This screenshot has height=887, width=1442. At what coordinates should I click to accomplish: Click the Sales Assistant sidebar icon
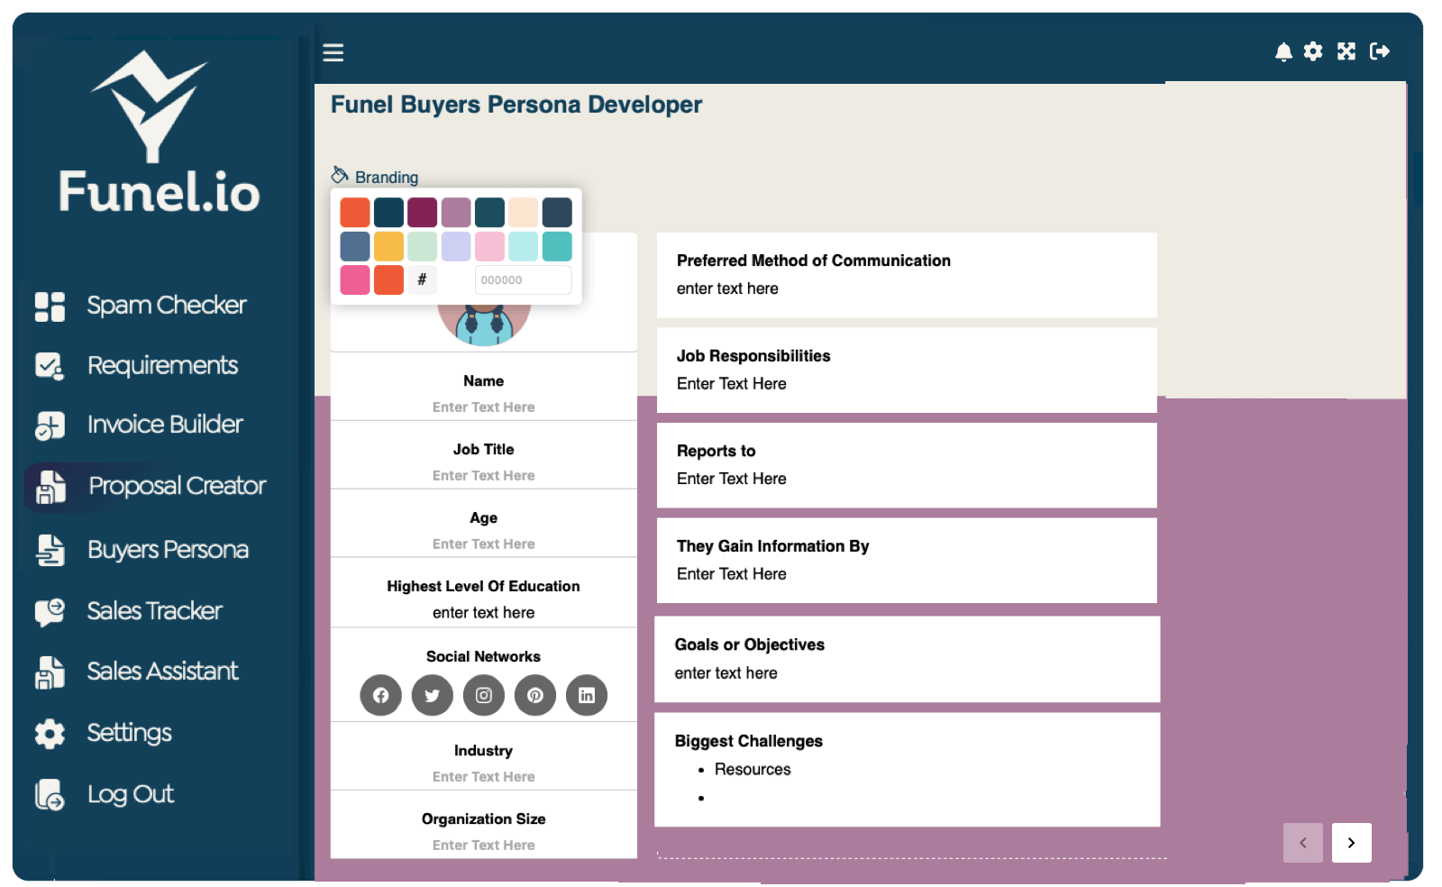click(50, 672)
